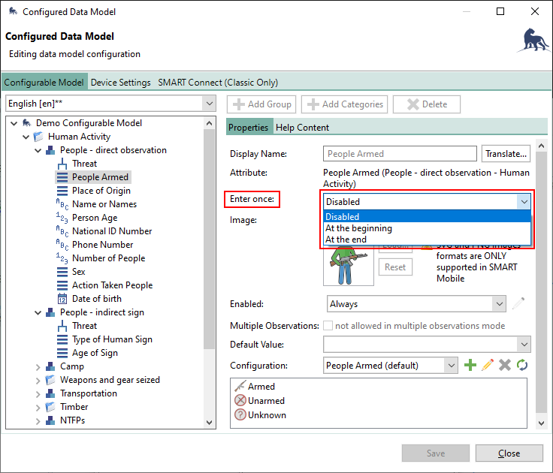Choose 'At the end' option
The image size is (553, 473).
click(346, 240)
